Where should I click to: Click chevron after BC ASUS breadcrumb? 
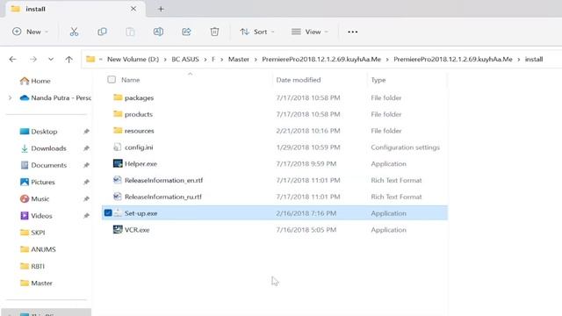pos(205,60)
